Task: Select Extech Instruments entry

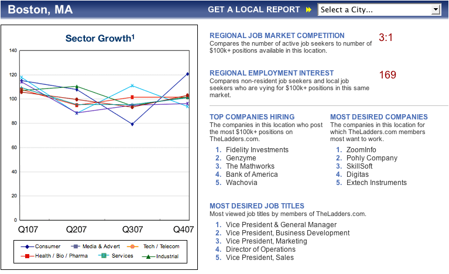Action: pos(376,183)
